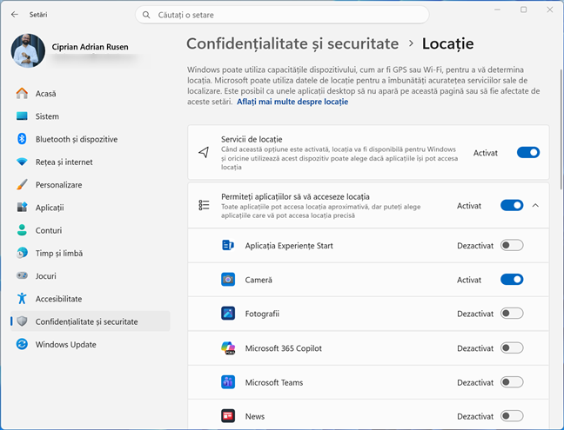Click the Timp și limbă globe icon
This screenshot has height=430, width=564.
coord(22,253)
